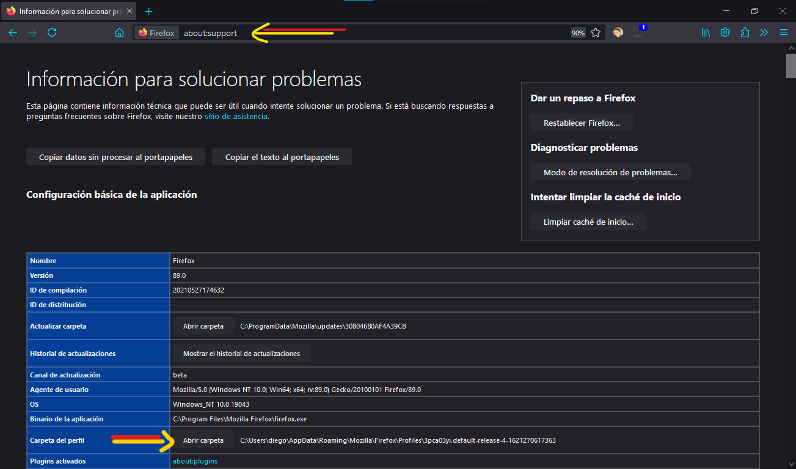Click the scrollbar up arrow
Image resolution: width=796 pixels, height=469 pixels.
point(791,48)
